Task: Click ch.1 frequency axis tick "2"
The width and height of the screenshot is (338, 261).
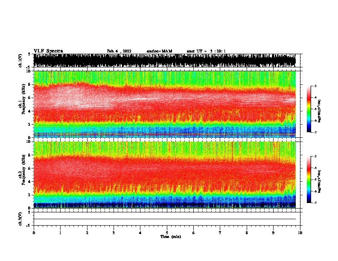Action: (x=30, y=125)
